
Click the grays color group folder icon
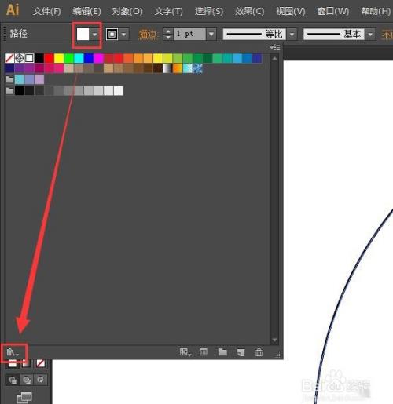click(x=9, y=90)
